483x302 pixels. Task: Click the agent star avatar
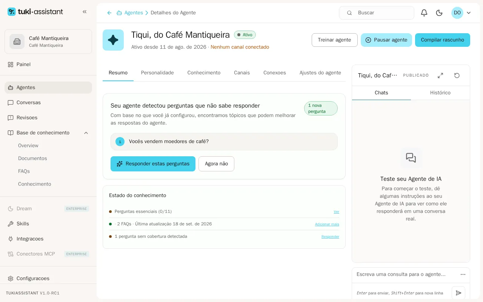pos(113,40)
